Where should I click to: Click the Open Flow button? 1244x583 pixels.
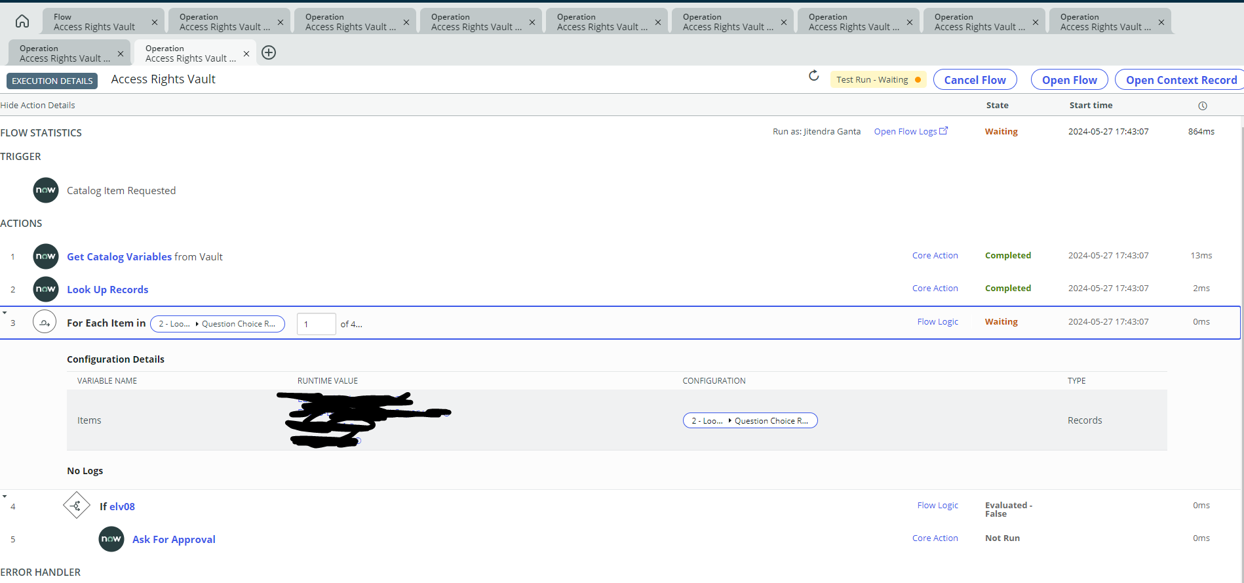click(1070, 79)
